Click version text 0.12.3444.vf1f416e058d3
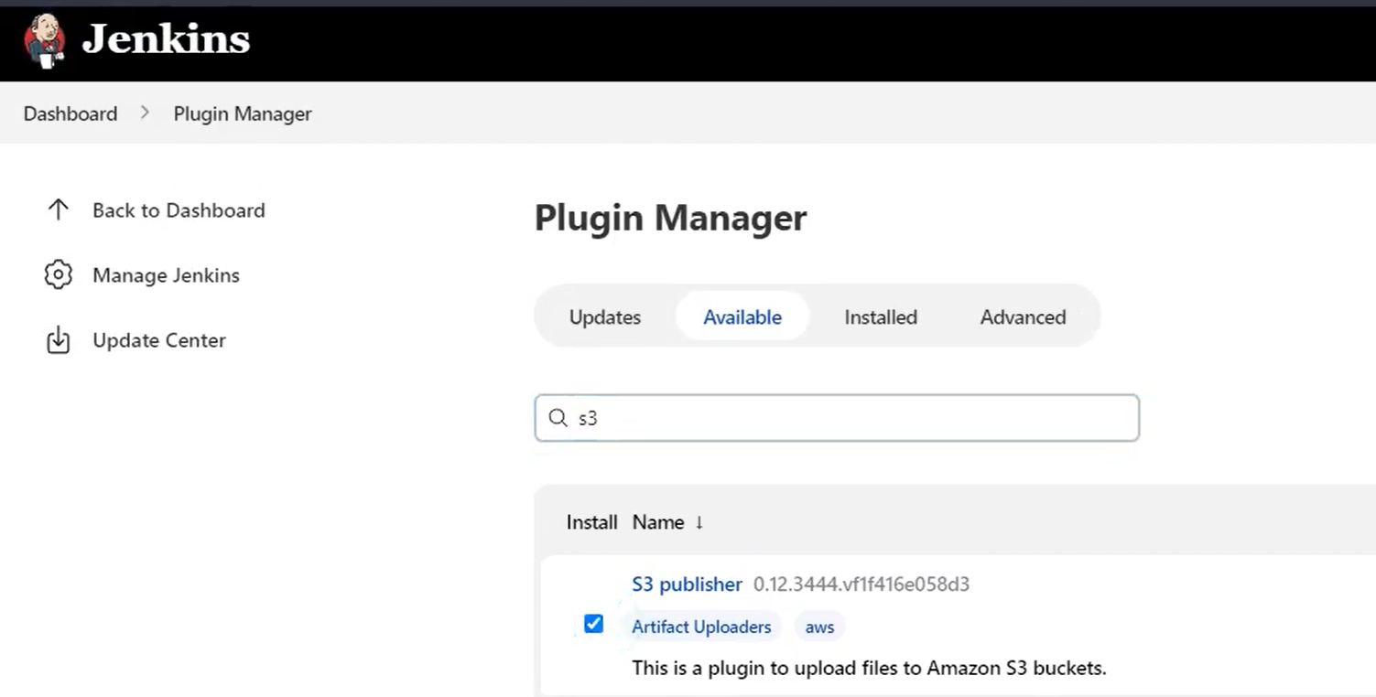1376x697 pixels. (861, 584)
